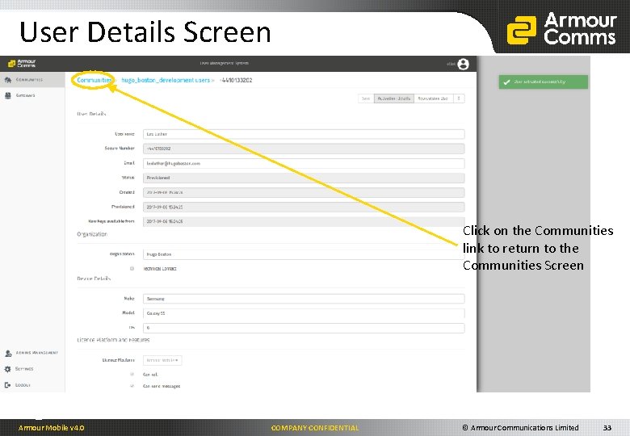The image size is (630, 436).
Task: Select Logout in the left sidebar
Action: tap(23, 384)
